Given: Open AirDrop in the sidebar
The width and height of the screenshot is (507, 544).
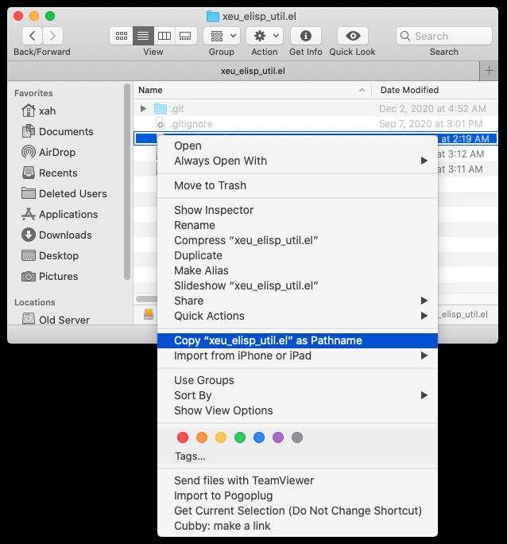Looking at the screenshot, I should [x=58, y=152].
